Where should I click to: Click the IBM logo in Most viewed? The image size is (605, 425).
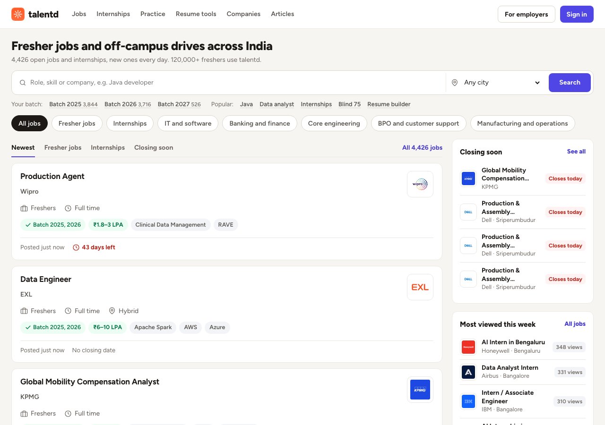[468, 401]
